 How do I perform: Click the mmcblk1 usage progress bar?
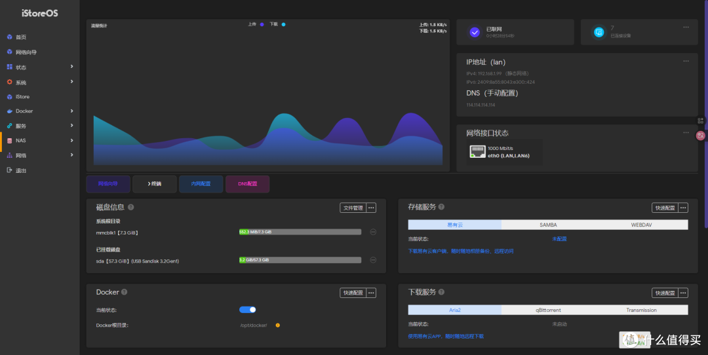coord(300,232)
